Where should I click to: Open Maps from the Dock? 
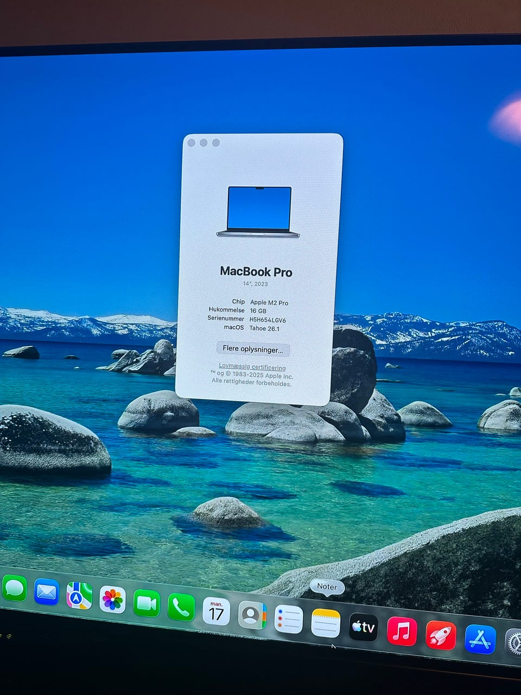tap(79, 596)
